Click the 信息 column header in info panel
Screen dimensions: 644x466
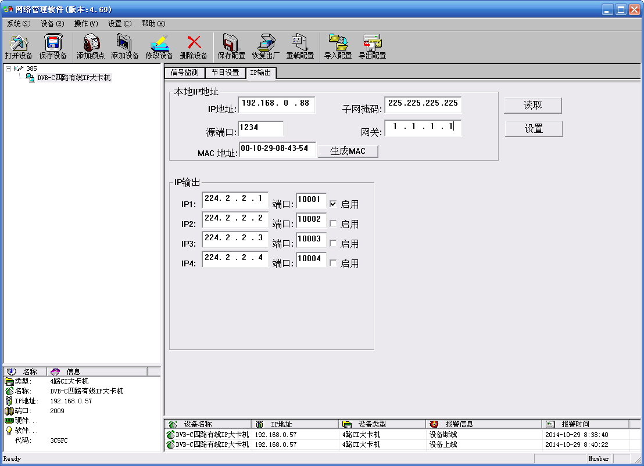(96, 371)
